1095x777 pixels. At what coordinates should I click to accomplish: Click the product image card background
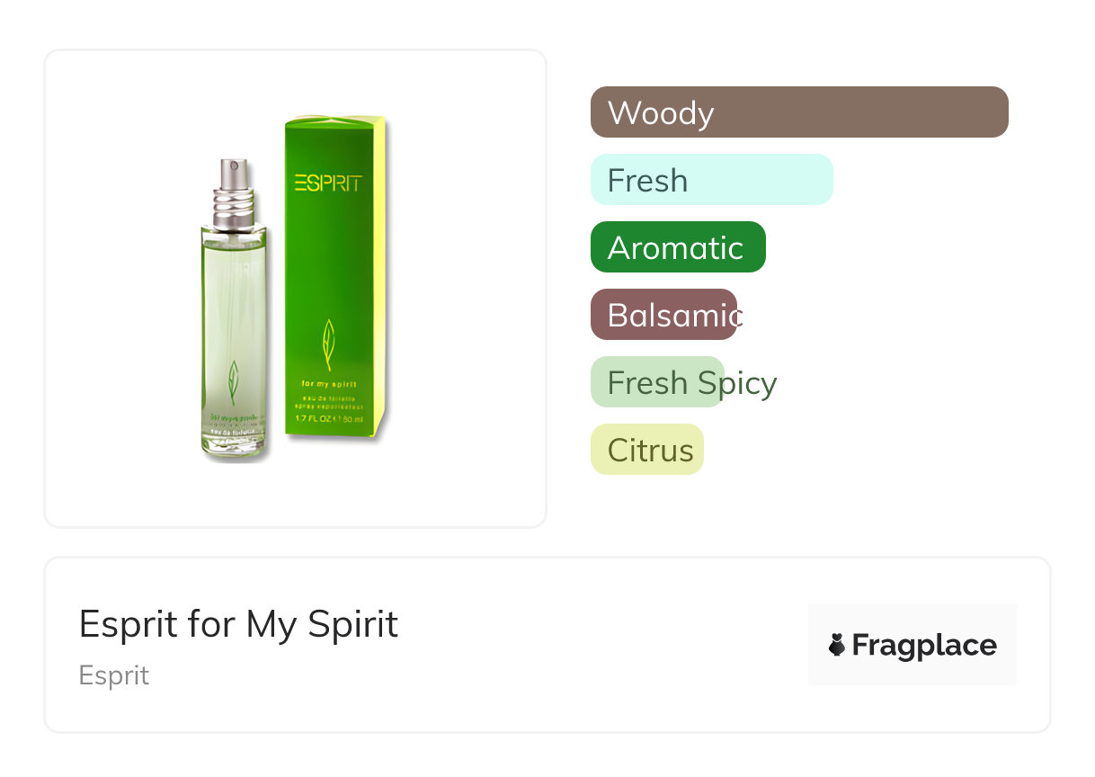click(296, 289)
